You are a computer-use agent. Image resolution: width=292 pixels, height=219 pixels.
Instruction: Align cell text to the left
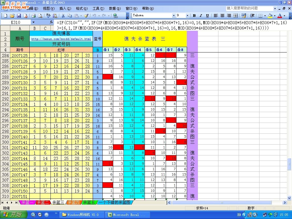click(x=216, y=16)
